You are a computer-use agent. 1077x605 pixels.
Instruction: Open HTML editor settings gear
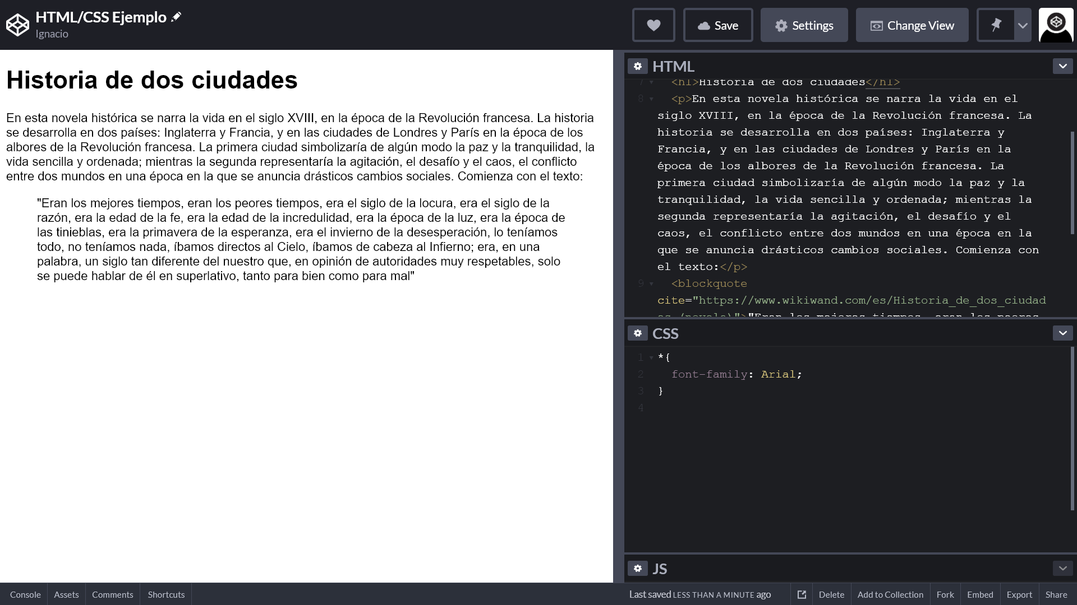tap(638, 66)
